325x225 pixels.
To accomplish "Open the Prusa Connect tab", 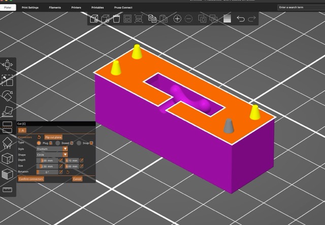I will [x=123, y=8].
